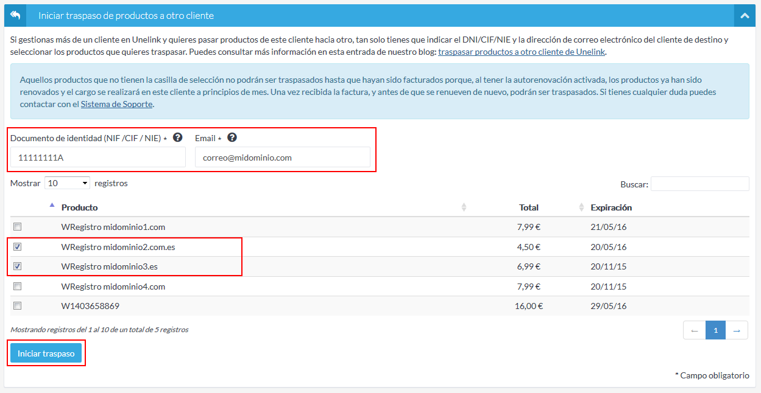This screenshot has width=761, height=393.
Task: Click the back arrow icon in header
Action: [x=15, y=15]
